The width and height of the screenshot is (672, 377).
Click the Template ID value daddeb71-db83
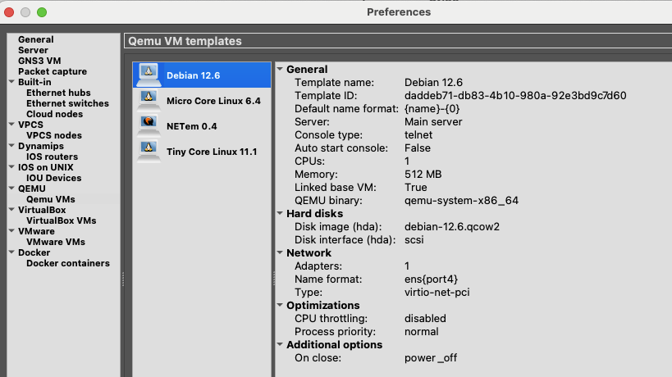pyautogui.click(x=515, y=95)
